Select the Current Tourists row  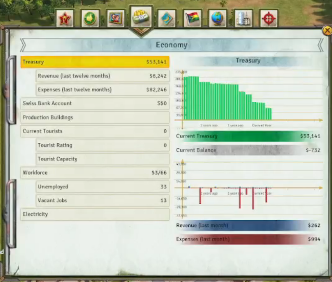[x=95, y=131]
